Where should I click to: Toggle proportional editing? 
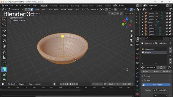point(115,10)
